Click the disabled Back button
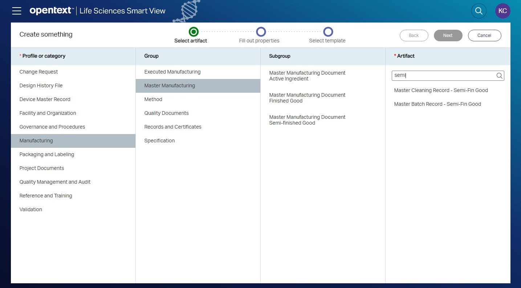This screenshot has height=288, width=521. point(414,35)
